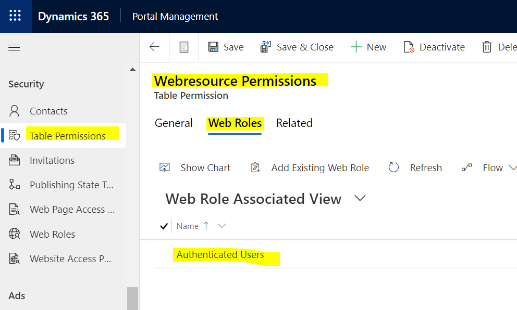Viewport: 517px width, 310px height.
Task: Collapse the hamburger site navigation menu
Action: coord(14,48)
